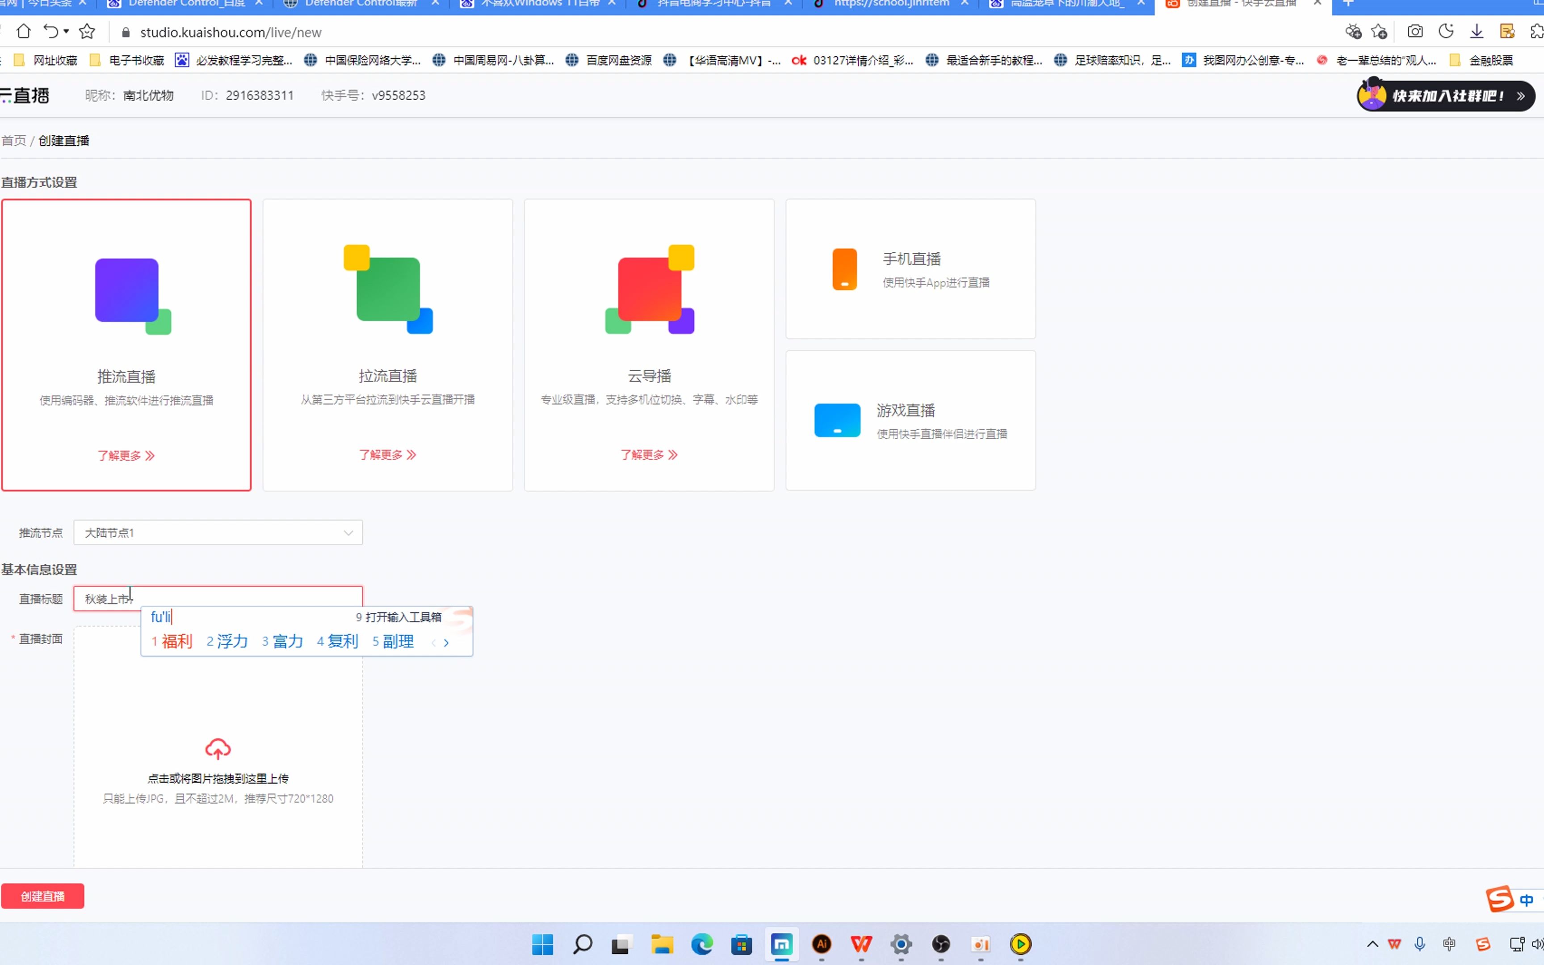This screenshot has width=1544, height=965.
Task: Capture a screenshot with the browser camera icon
Action: pos(1415,31)
